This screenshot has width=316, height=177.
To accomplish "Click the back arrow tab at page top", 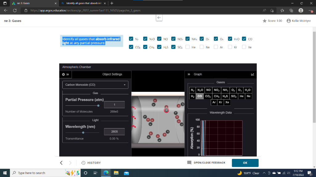I will pyautogui.click(x=159, y=18).
